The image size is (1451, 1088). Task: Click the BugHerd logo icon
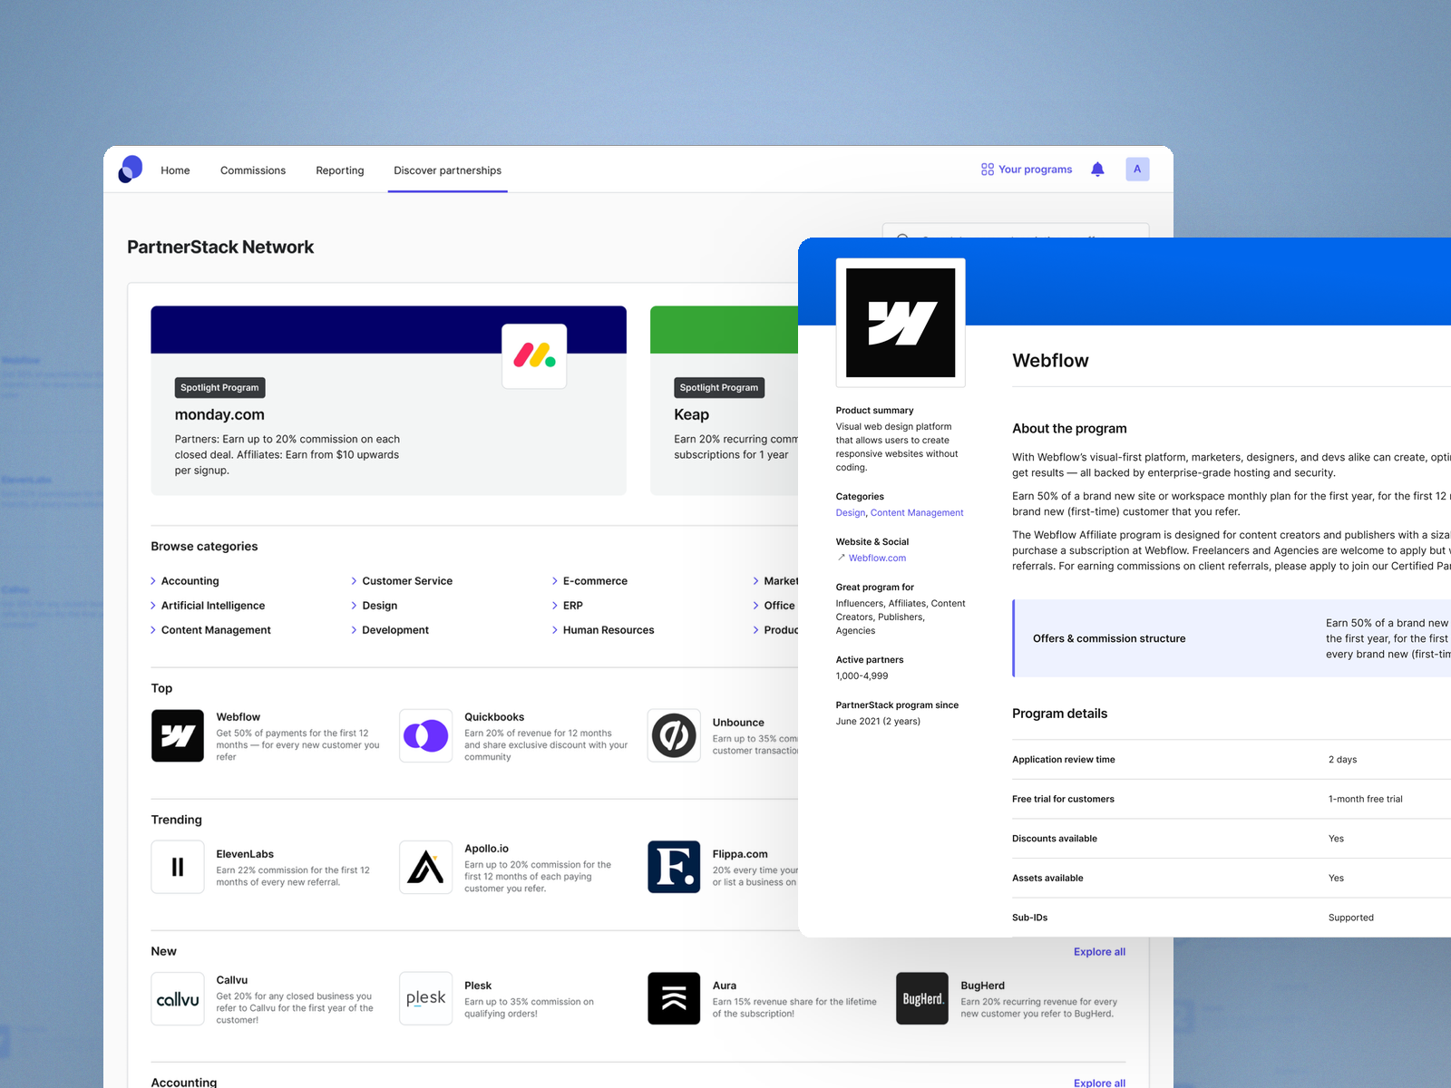(922, 998)
